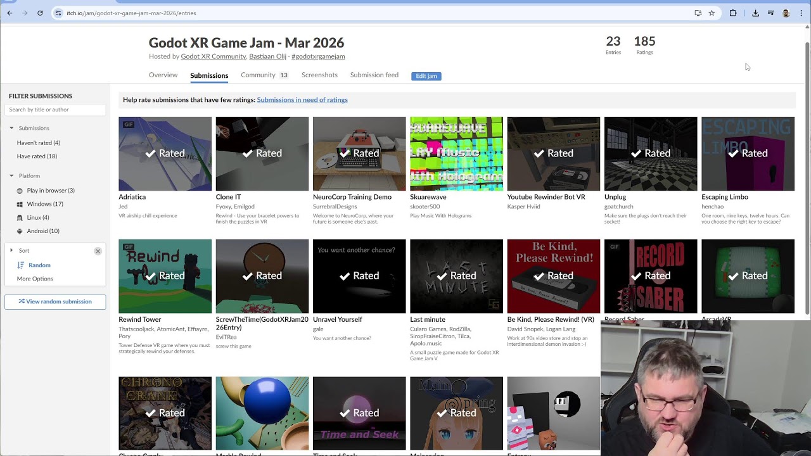
Task: Click the Last minute title link
Action: 428,320
